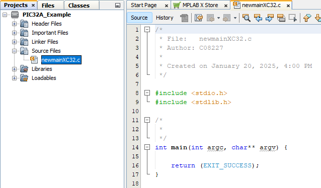The width and height of the screenshot is (321, 188).
Task: Expand the Linker Files folder
Action: [x=14, y=42]
